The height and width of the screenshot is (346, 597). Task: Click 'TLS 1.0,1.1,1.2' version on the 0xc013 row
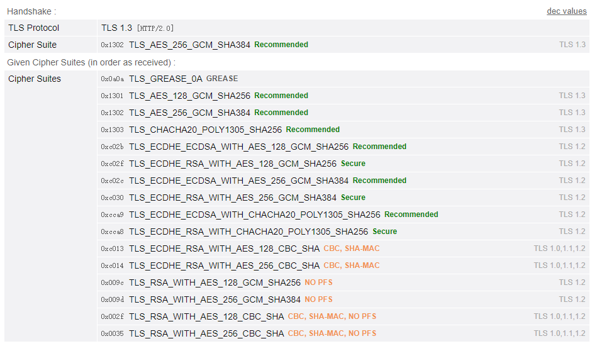[559, 248]
